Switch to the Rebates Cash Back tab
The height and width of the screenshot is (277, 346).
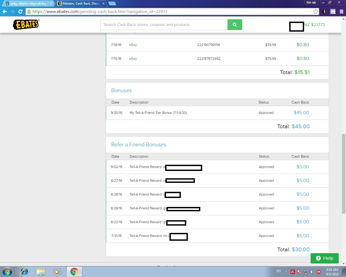pyautogui.click(x=79, y=4)
